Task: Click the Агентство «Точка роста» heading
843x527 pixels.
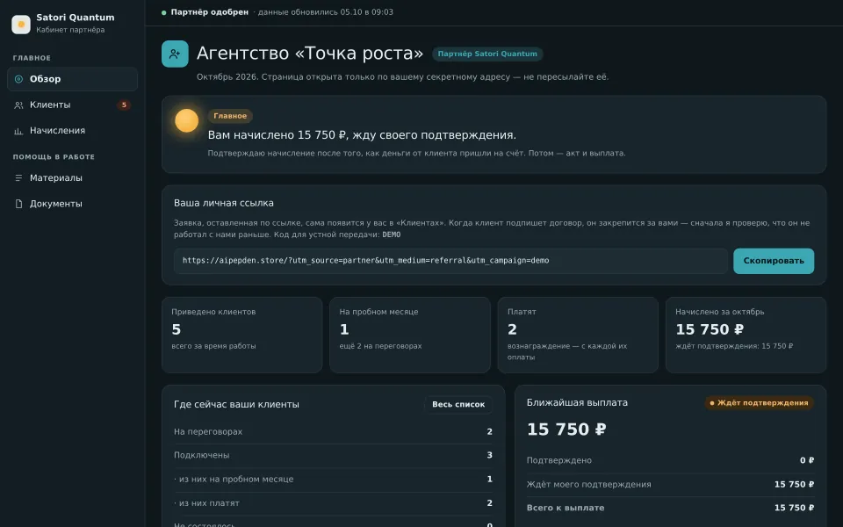Action: tap(310, 54)
